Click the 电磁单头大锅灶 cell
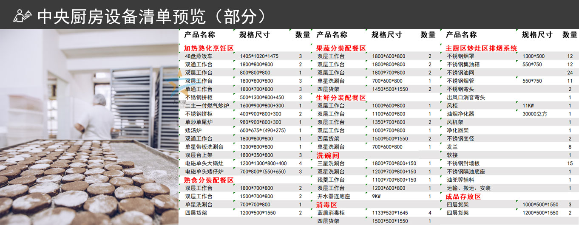Viewport: 579px width, 225px height. 204,163
